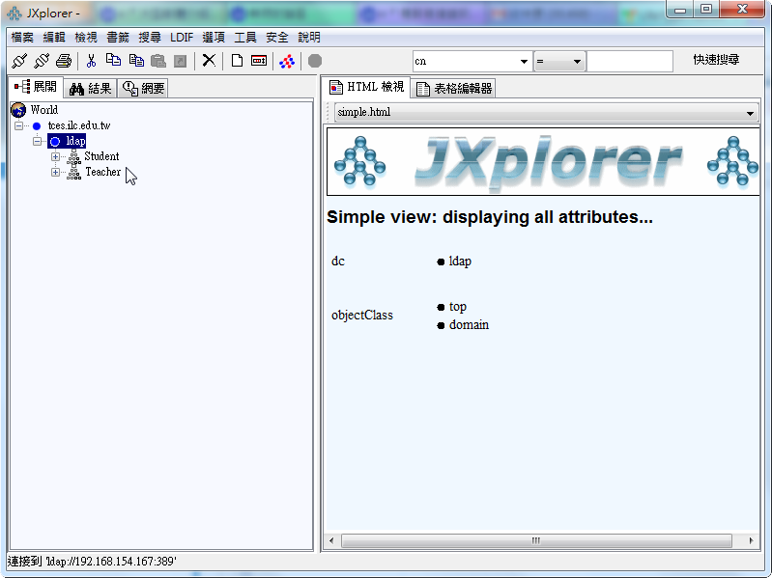Click the Delete X icon
This screenshot has width=772, height=578.
[209, 61]
